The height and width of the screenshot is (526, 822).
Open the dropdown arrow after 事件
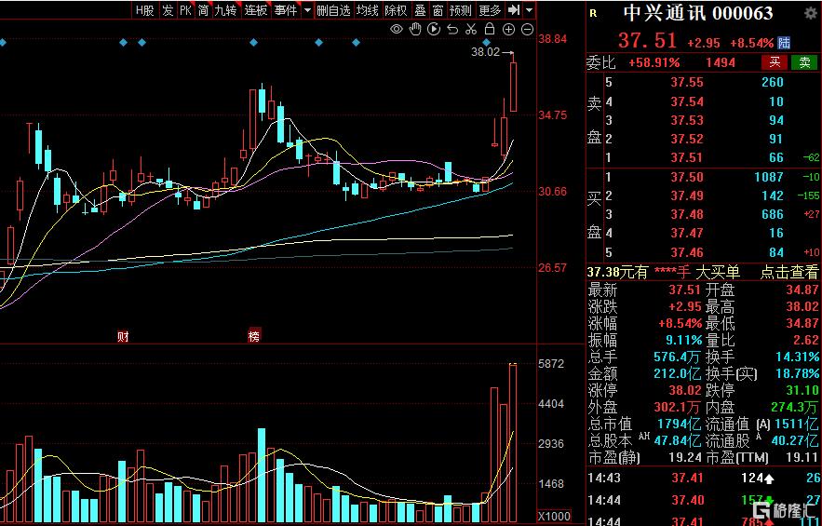307,10
